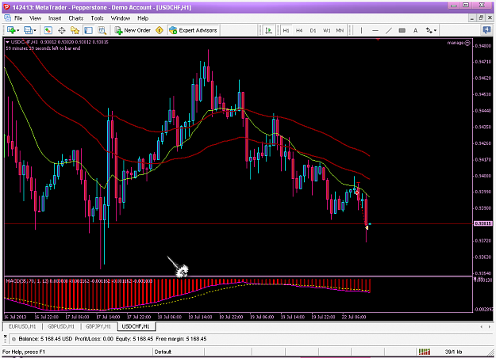Select the text label A tool
The height and width of the screenshot is (358, 496).
[415, 30]
